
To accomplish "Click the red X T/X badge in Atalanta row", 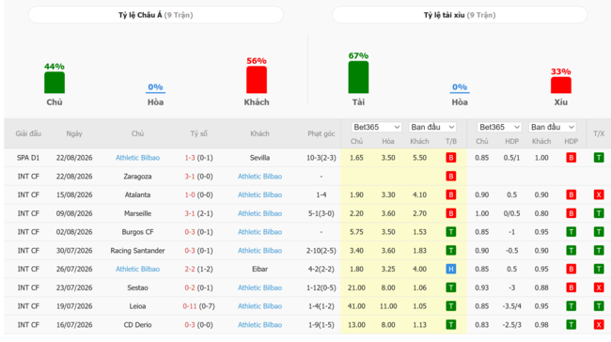I will [599, 194].
